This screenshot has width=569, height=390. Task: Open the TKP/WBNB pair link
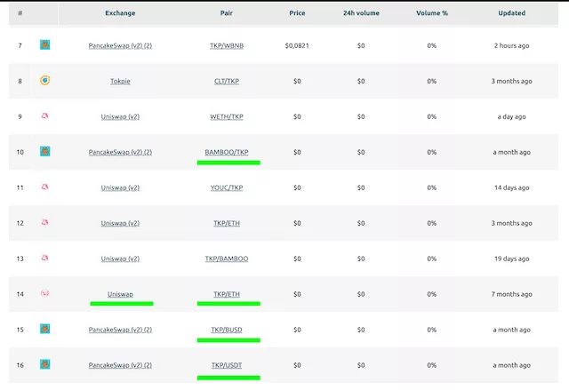[227, 45]
